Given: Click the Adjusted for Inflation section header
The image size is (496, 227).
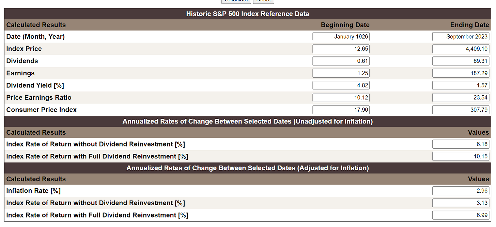Looking at the screenshot, I should coord(248,168).
